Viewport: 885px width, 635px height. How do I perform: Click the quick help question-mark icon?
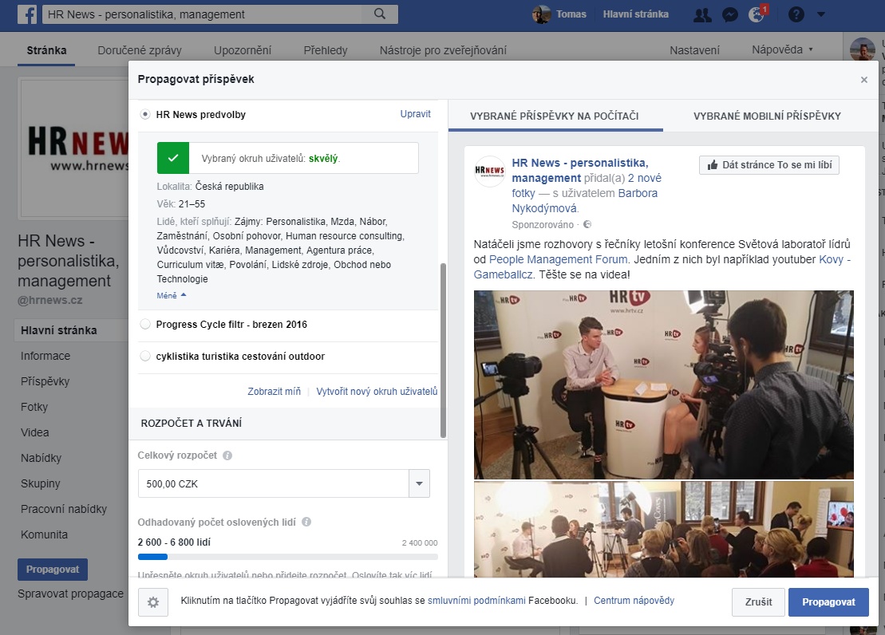click(x=796, y=14)
